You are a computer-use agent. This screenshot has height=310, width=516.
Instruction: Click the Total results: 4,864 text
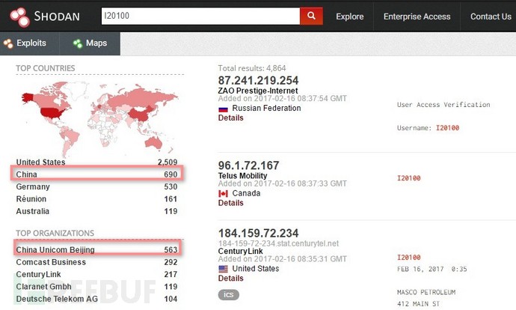(x=252, y=68)
